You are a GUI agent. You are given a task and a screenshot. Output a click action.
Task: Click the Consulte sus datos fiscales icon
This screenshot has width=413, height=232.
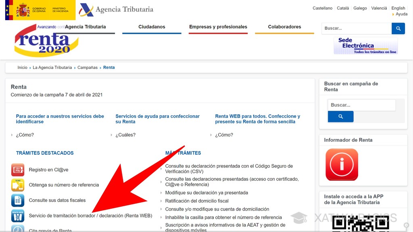[18, 200]
